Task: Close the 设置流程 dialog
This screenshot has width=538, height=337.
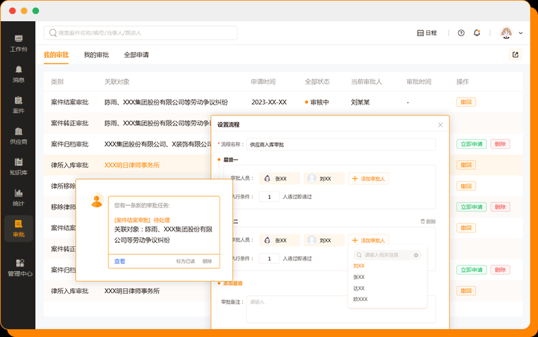Action: pos(440,125)
